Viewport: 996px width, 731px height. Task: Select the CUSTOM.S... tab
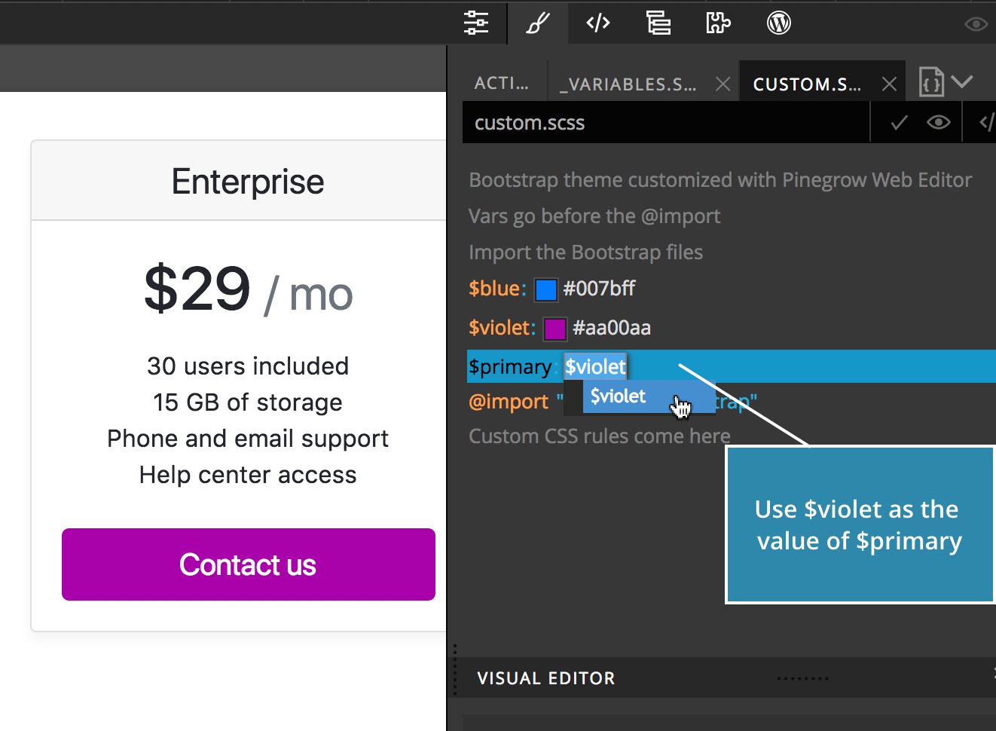click(x=807, y=84)
